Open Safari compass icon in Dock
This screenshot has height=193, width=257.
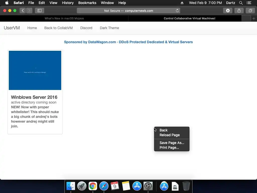point(104,186)
